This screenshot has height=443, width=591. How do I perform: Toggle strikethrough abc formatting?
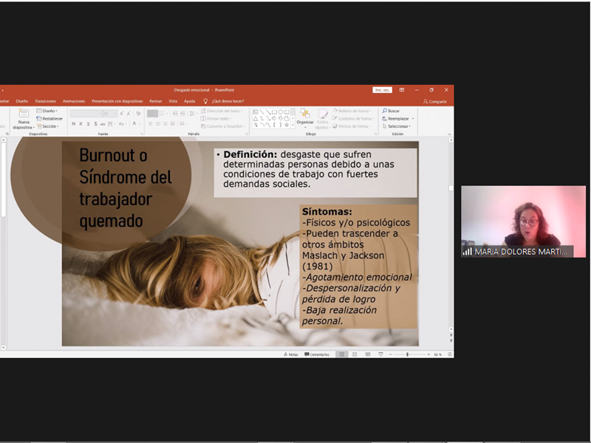tap(103, 124)
